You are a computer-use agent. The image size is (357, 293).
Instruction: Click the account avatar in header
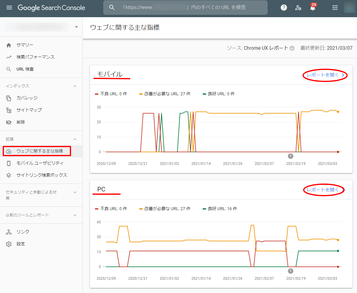tap(349, 8)
